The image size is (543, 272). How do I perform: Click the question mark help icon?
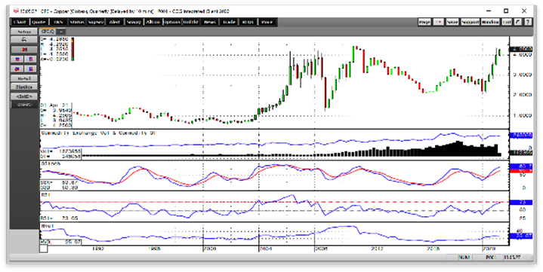point(527,22)
